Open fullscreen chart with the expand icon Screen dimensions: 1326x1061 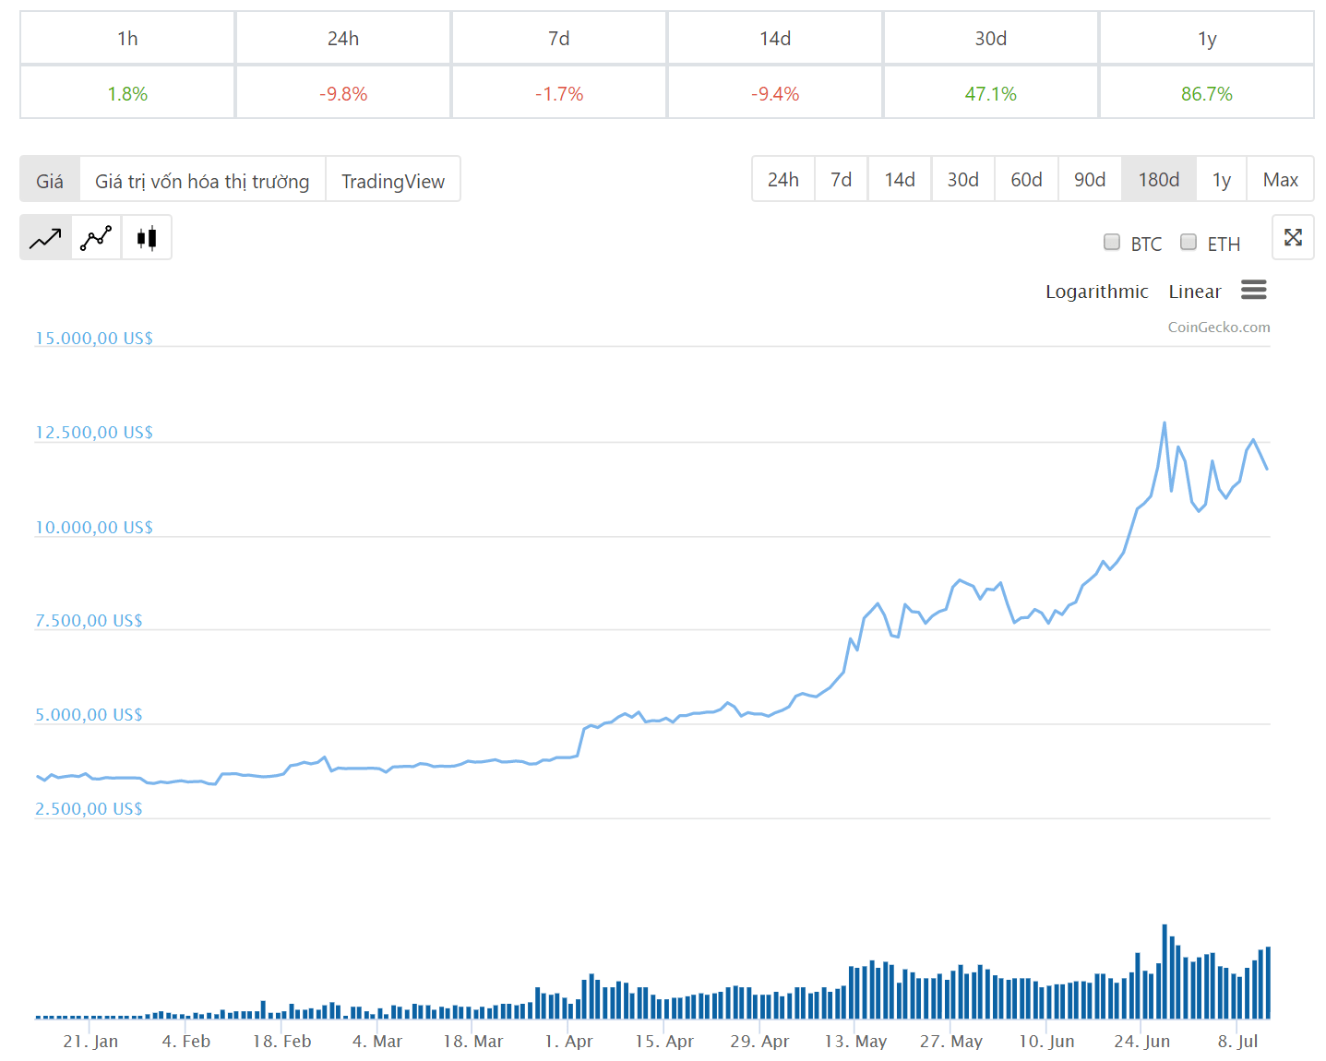pyautogui.click(x=1293, y=237)
